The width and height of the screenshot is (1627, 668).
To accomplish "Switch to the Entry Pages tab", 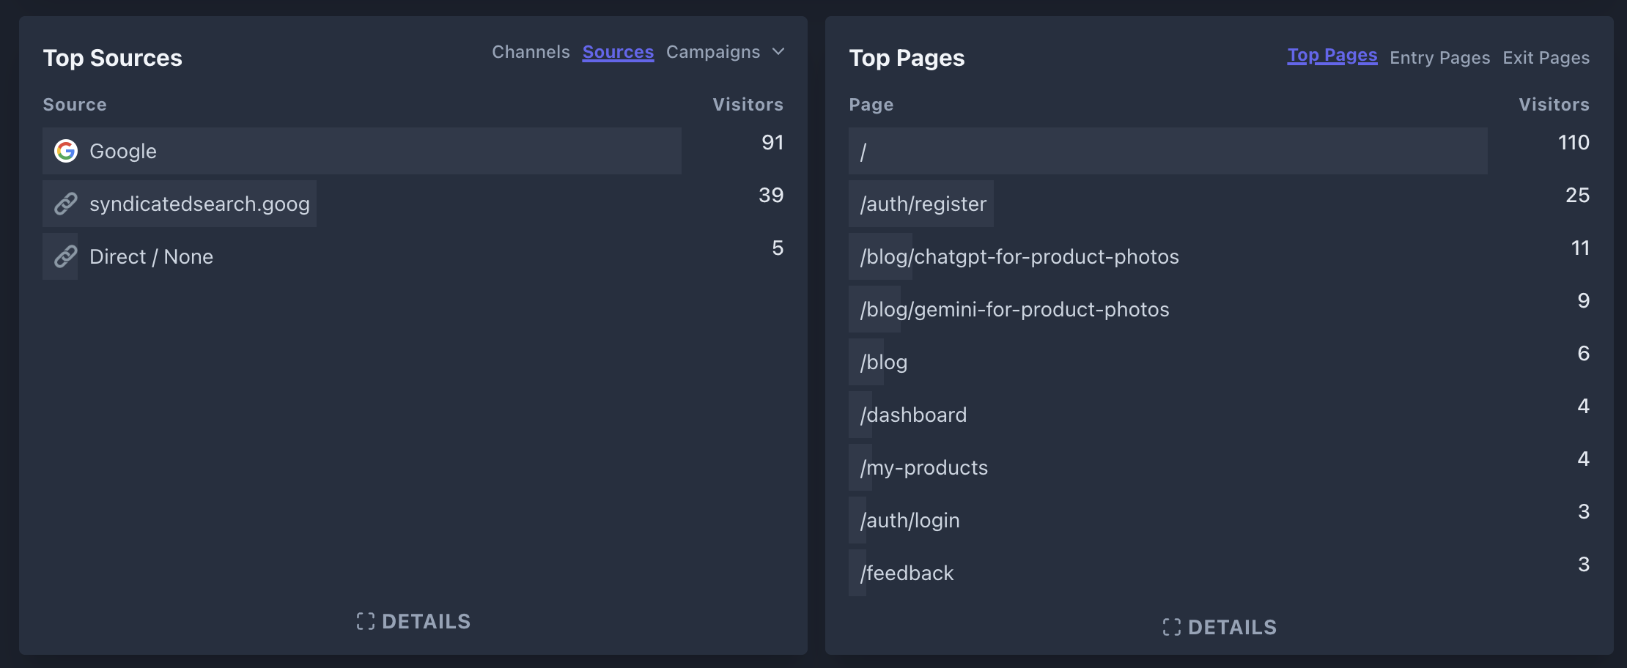I will (x=1439, y=58).
